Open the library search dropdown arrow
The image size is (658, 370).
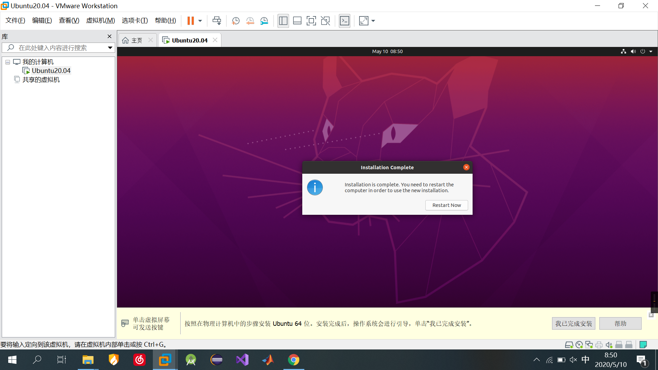(x=110, y=48)
